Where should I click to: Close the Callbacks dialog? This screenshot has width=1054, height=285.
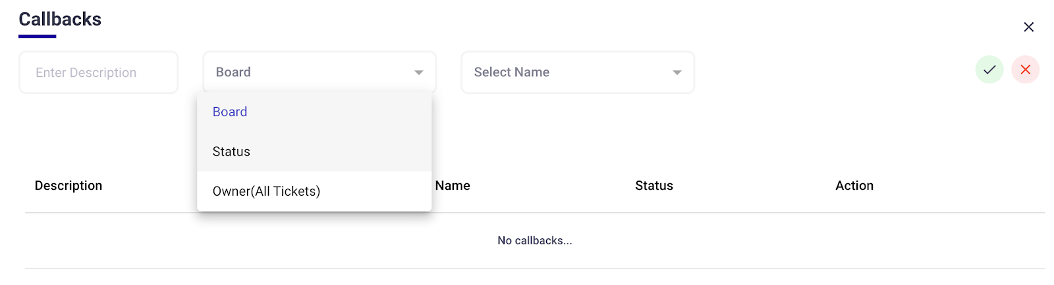tap(1028, 27)
